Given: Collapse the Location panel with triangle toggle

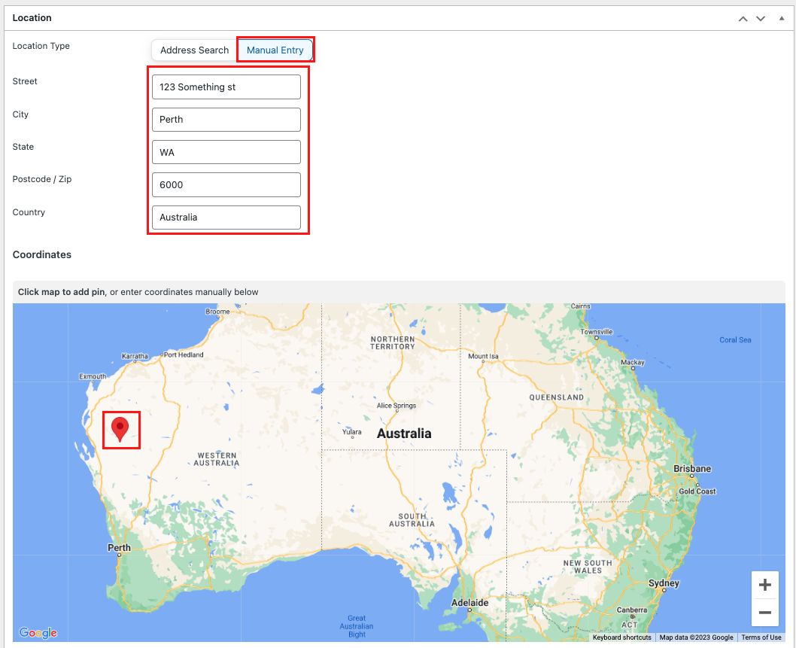Looking at the screenshot, I should tap(781, 17).
